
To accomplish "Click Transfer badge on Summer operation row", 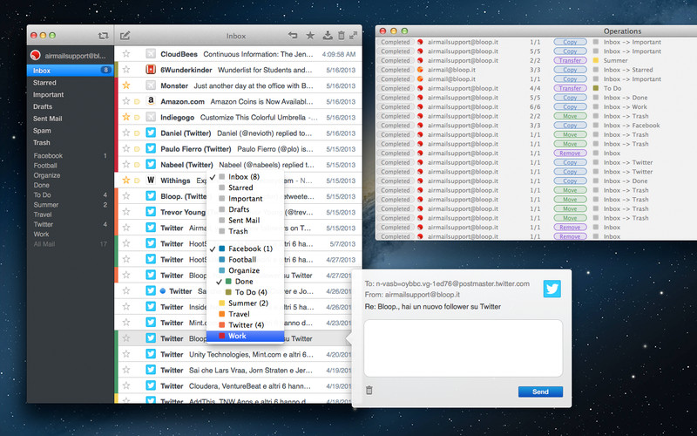I will pos(570,60).
